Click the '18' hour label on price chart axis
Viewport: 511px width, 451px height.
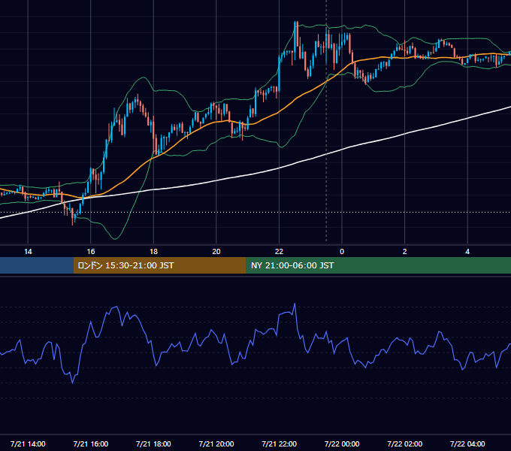153,252
